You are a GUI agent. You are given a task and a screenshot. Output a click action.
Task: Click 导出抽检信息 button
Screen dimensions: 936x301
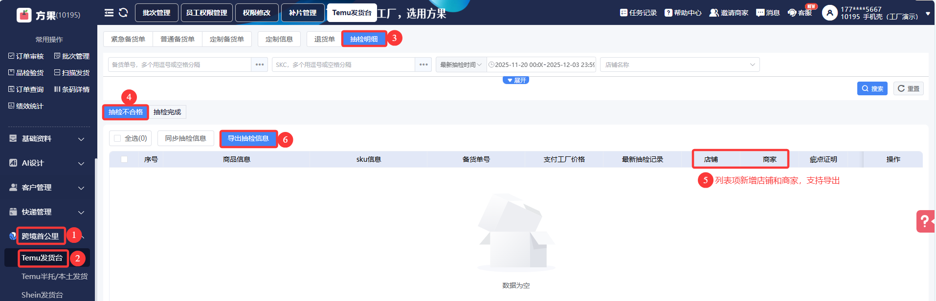(x=248, y=138)
